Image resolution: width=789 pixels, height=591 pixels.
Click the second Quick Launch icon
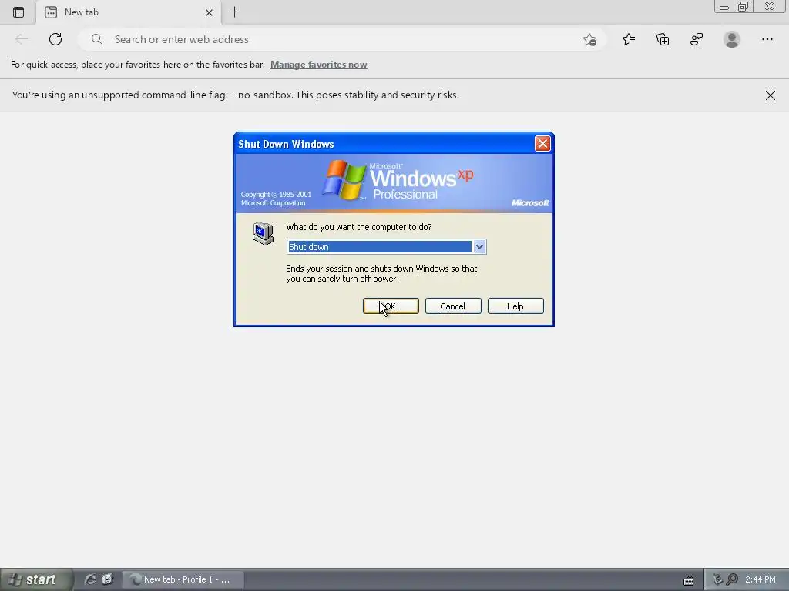coord(107,579)
